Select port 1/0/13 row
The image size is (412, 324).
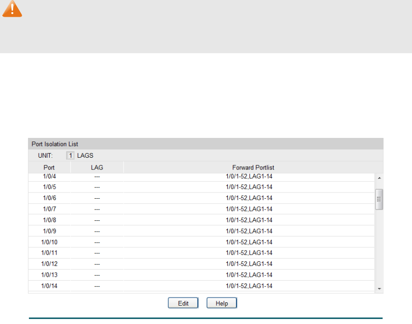[x=201, y=275]
